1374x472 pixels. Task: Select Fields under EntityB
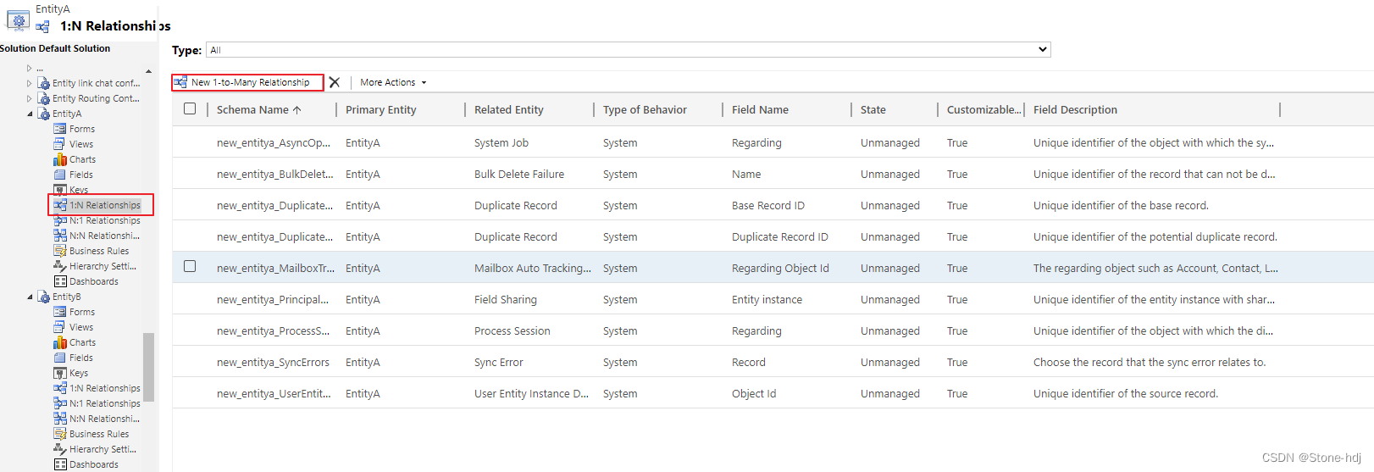[x=81, y=358]
